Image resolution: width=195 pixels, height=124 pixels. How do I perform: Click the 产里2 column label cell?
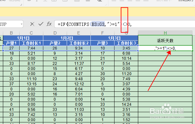[x=55, y=43]
